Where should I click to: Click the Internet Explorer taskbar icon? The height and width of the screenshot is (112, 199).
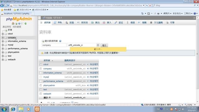point(13,109)
